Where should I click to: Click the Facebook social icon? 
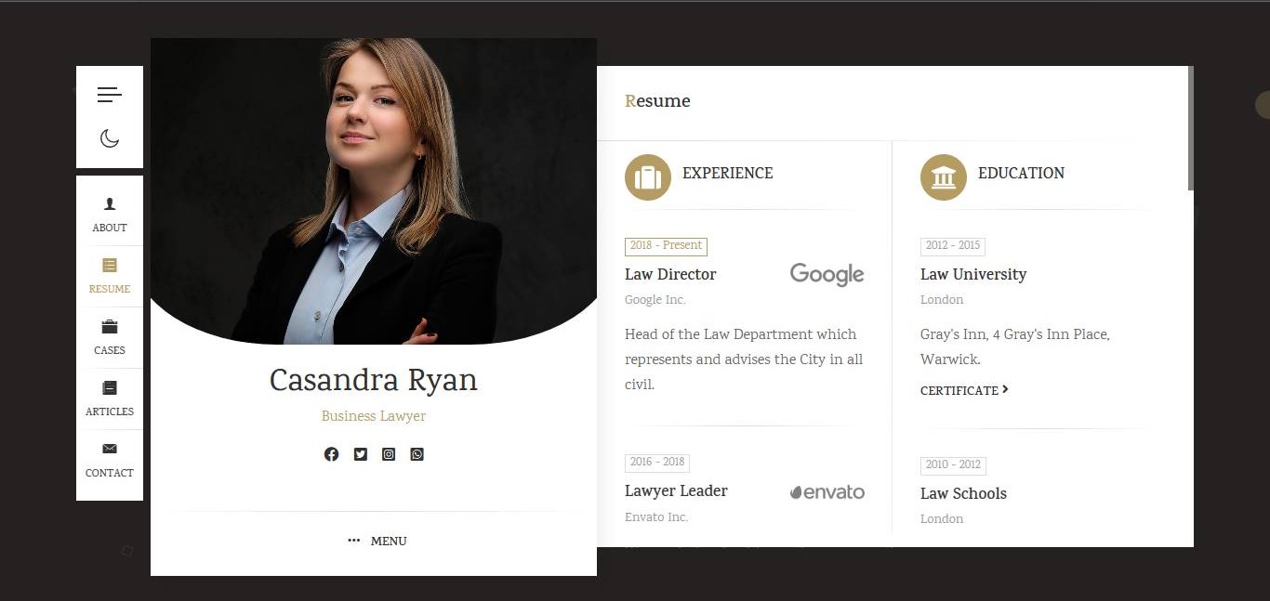(331, 454)
